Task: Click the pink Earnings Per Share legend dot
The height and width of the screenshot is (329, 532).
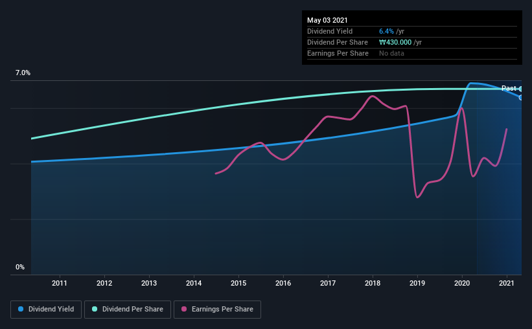Action: (x=184, y=309)
